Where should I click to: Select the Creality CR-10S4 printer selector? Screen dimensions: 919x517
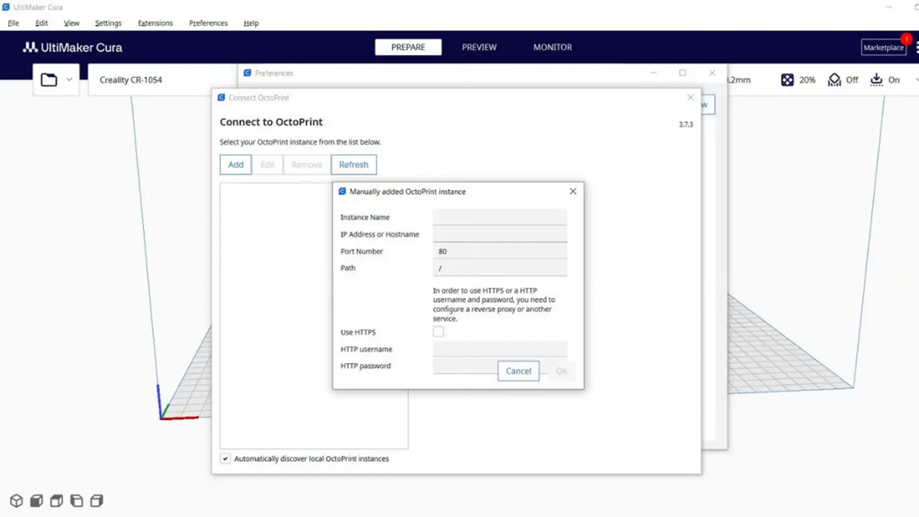pos(163,80)
